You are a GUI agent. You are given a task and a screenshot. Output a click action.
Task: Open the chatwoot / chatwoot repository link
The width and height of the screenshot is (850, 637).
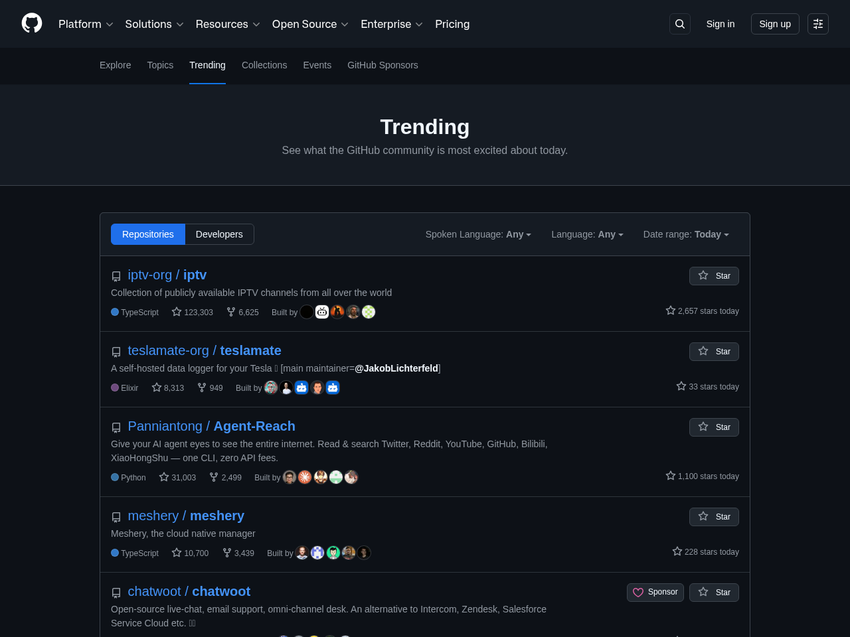click(189, 591)
